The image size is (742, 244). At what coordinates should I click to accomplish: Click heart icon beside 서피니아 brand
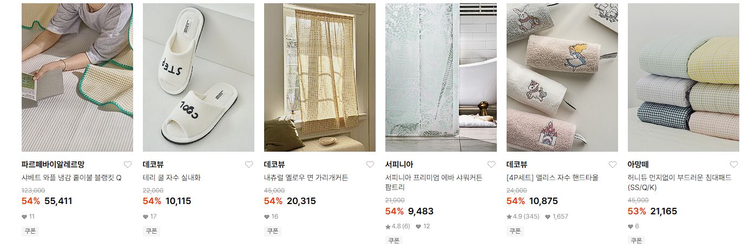(491, 165)
